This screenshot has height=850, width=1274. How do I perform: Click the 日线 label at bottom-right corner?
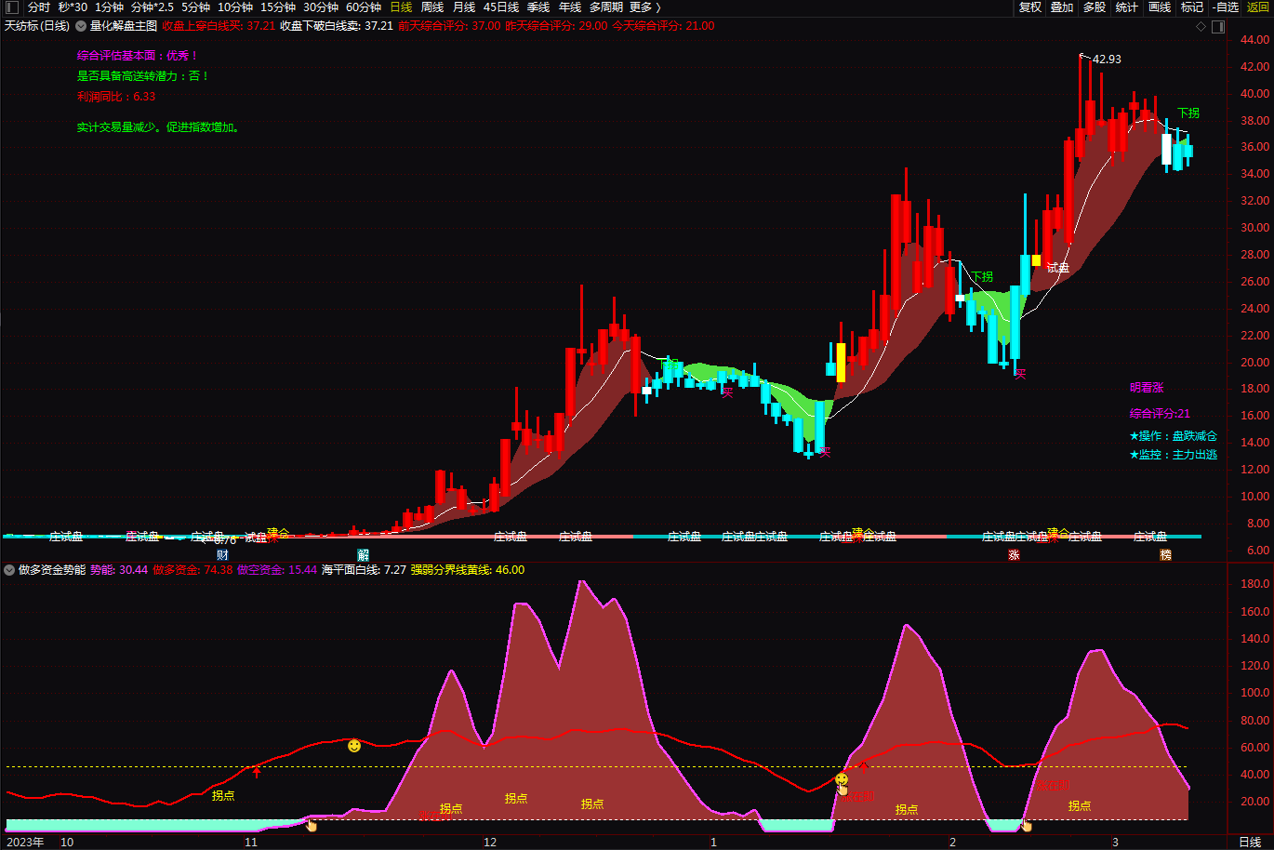(x=1250, y=843)
